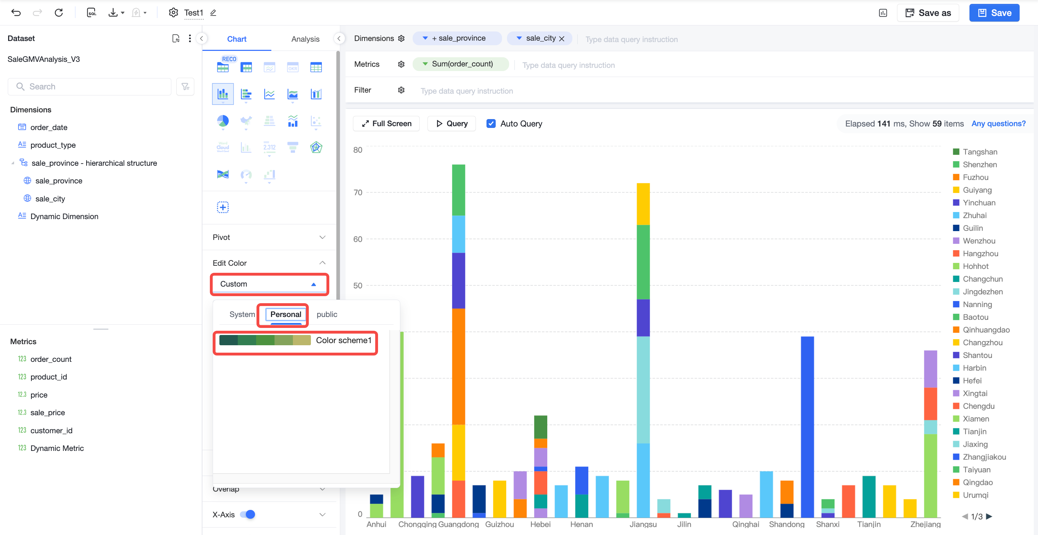Viewport: 1038px width, 535px height.
Task: Switch to the Analysis tab
Action: (305, 39)
